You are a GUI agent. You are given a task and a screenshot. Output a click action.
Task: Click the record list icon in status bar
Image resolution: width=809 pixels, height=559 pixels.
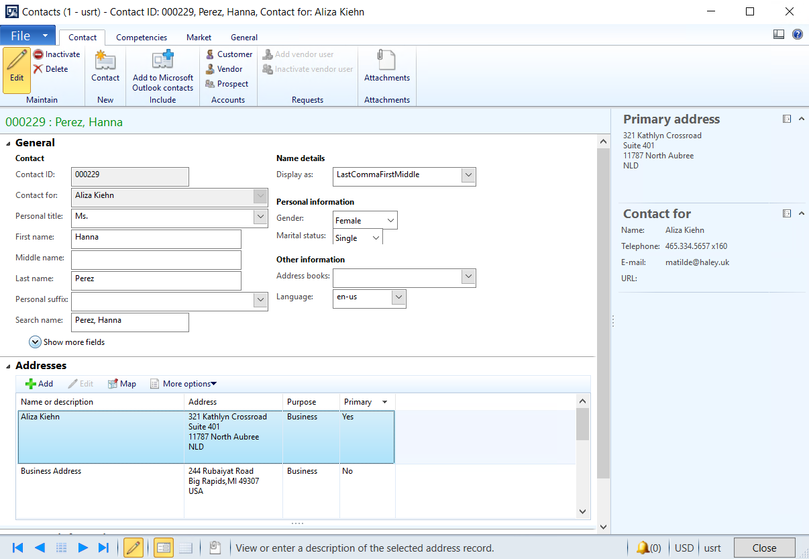point(61,548)
